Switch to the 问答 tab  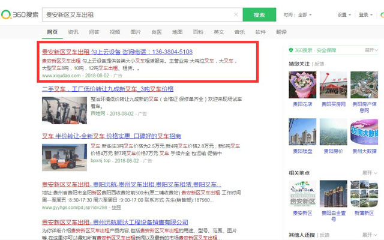pyautogui.click(x=94, y=32)
